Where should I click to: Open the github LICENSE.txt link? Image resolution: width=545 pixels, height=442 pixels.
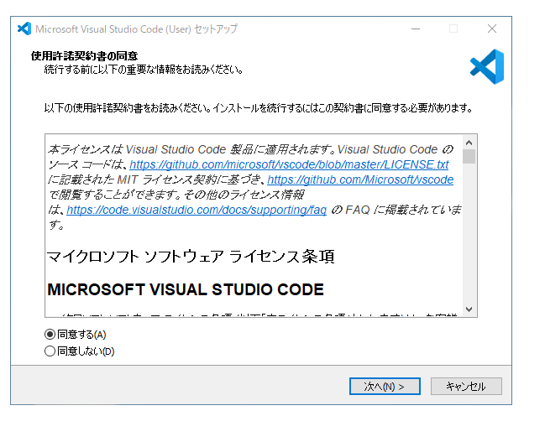coord(289,164)
